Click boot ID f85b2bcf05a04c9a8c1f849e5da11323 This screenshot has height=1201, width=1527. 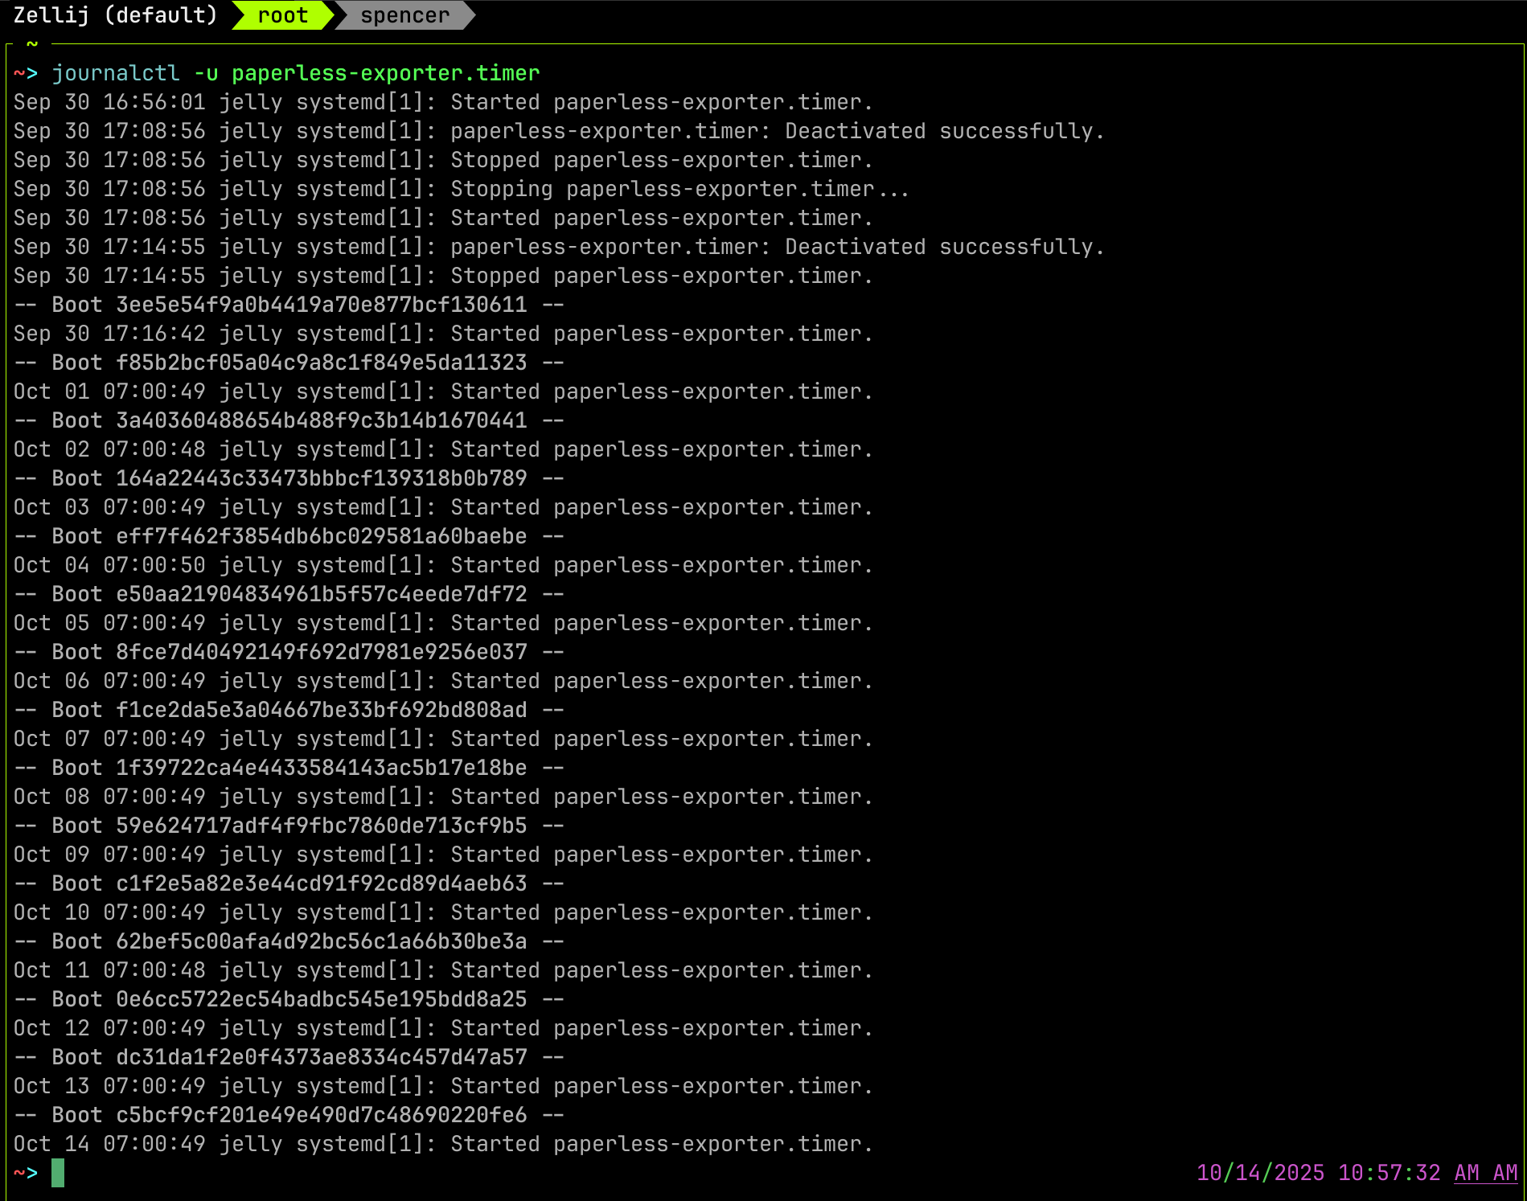click(x=321, y=363)
